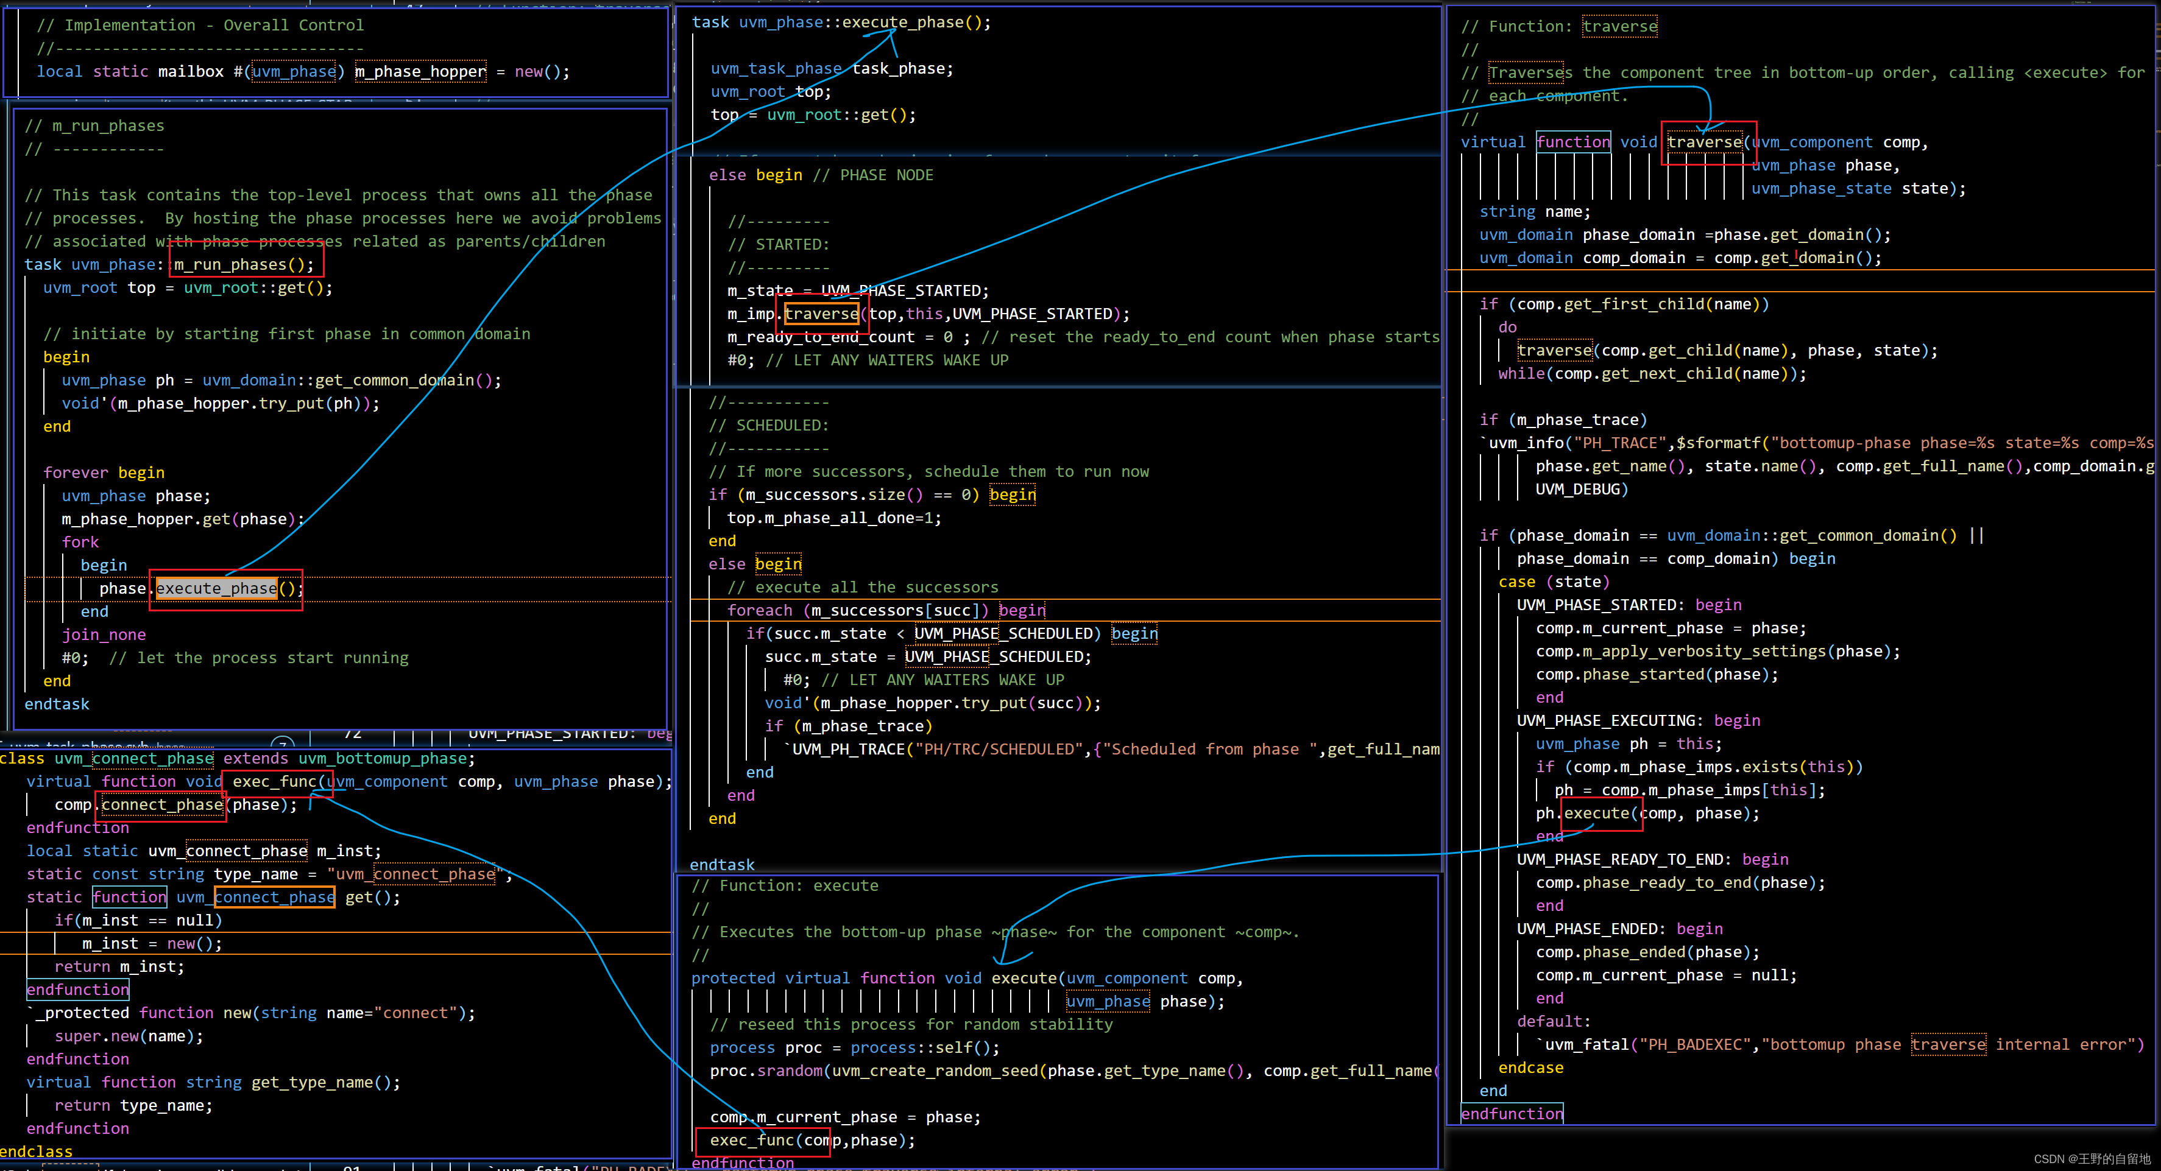Click the 'fork' keyword line
Image resolution: width=2161 pixels, height=1171 pixels.
point(80,543)
